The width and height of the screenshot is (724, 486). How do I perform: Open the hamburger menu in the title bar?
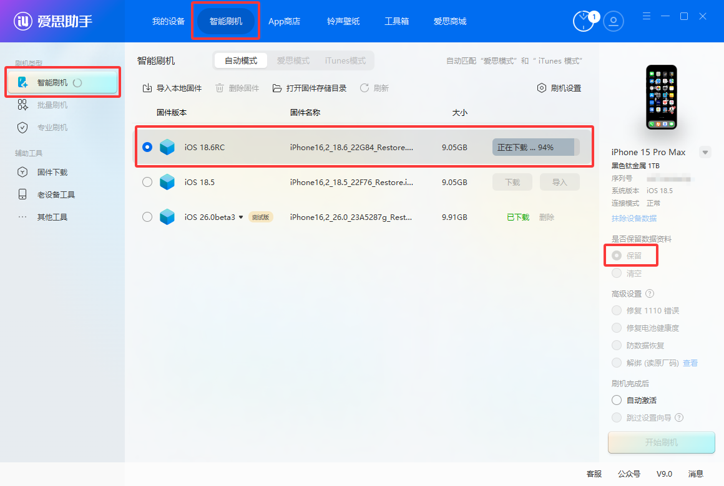(646, 16)
